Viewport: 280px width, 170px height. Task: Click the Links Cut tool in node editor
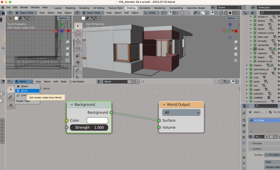coord(11,106)
